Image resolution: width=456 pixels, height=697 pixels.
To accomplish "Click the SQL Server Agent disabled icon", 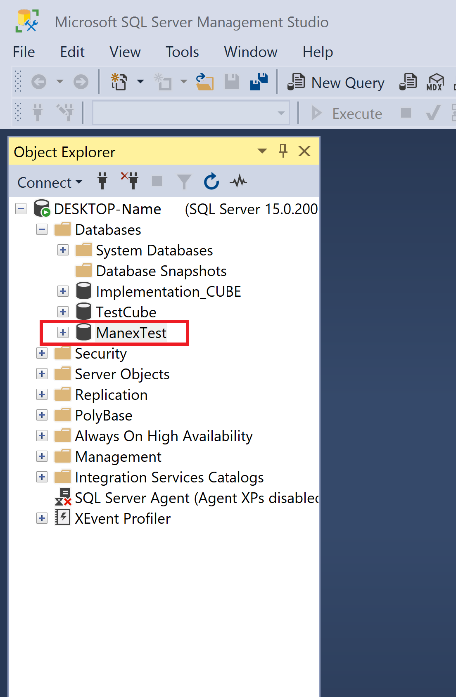I will click(64, 497).
